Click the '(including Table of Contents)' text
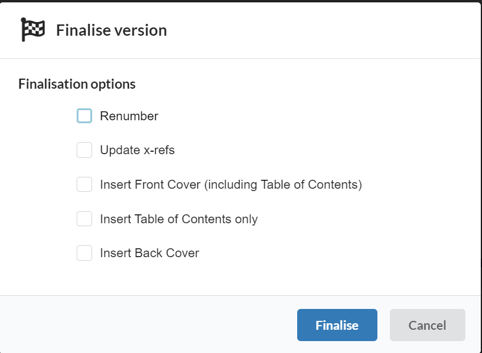 (283, 185)
